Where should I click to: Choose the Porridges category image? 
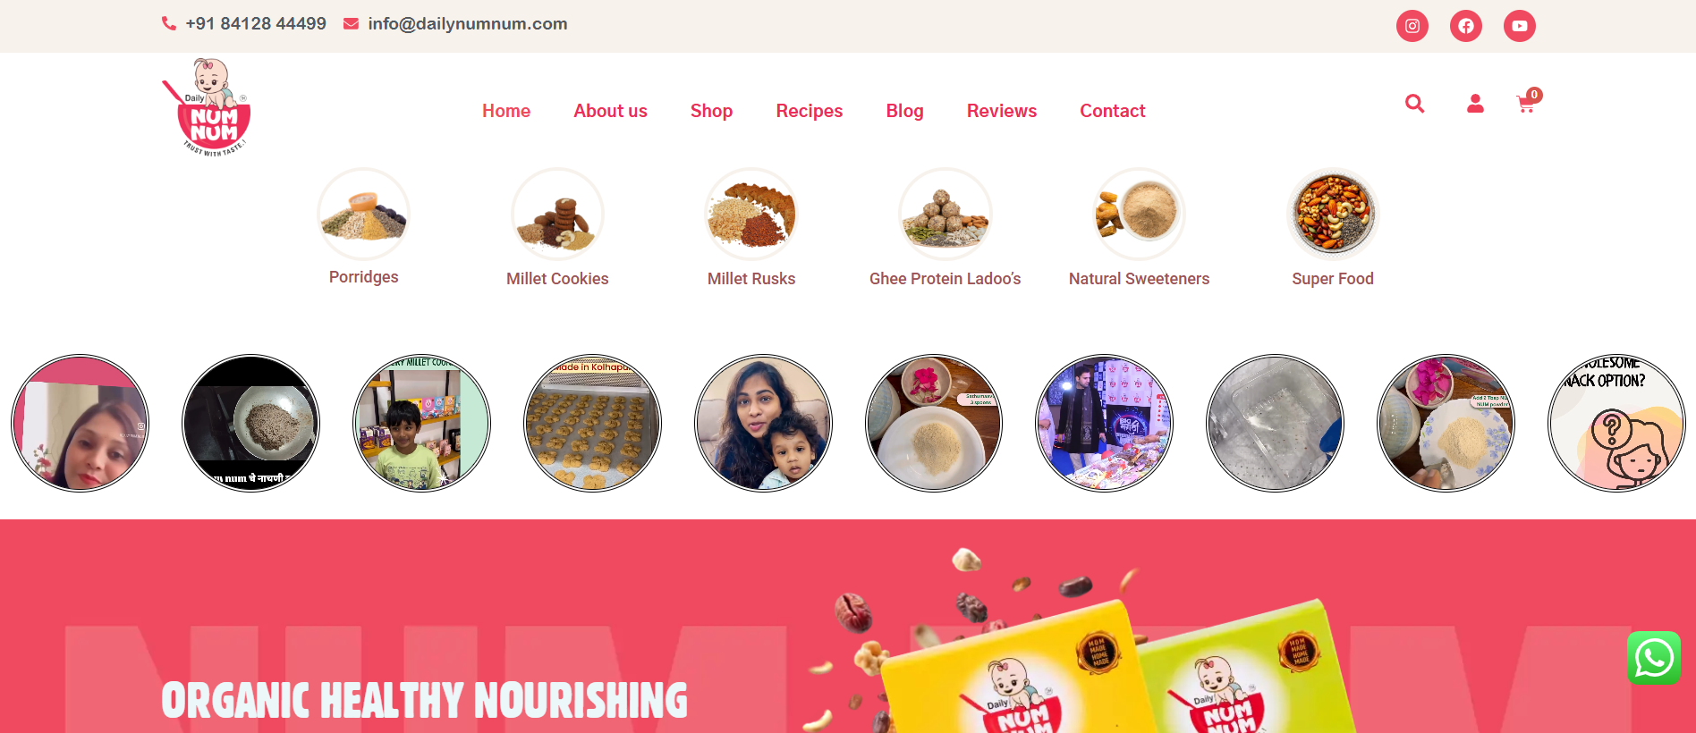point(364,214)
